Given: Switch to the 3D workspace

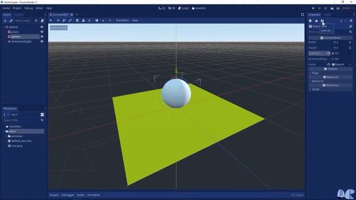Looking at the screenshot, I should click(172, 8).
